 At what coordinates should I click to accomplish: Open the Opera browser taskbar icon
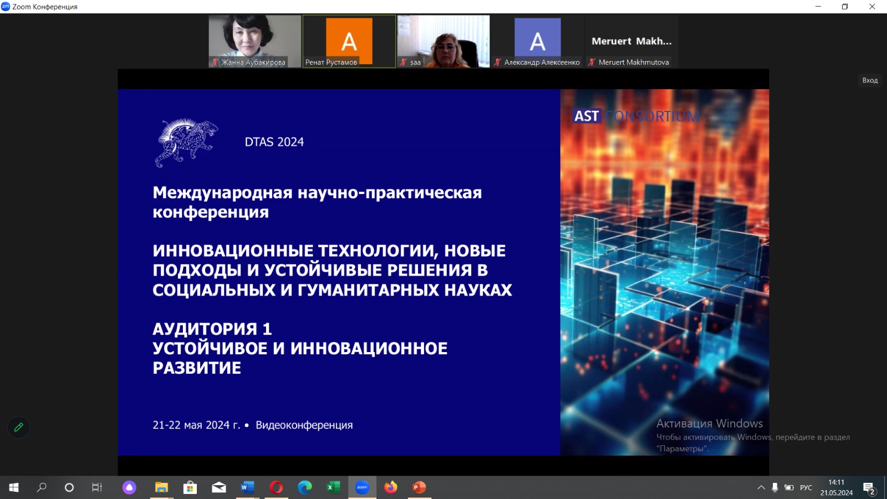click(x=276, y=487)
